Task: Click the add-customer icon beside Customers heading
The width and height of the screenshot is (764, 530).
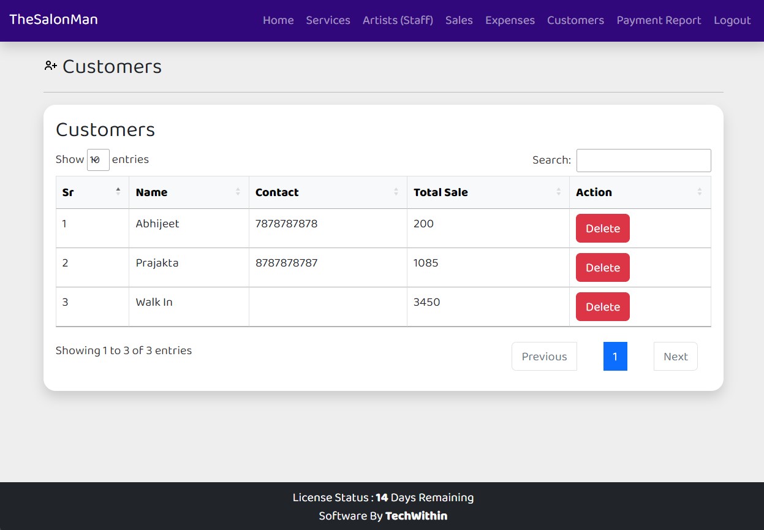Action: [x=50, y=66]
